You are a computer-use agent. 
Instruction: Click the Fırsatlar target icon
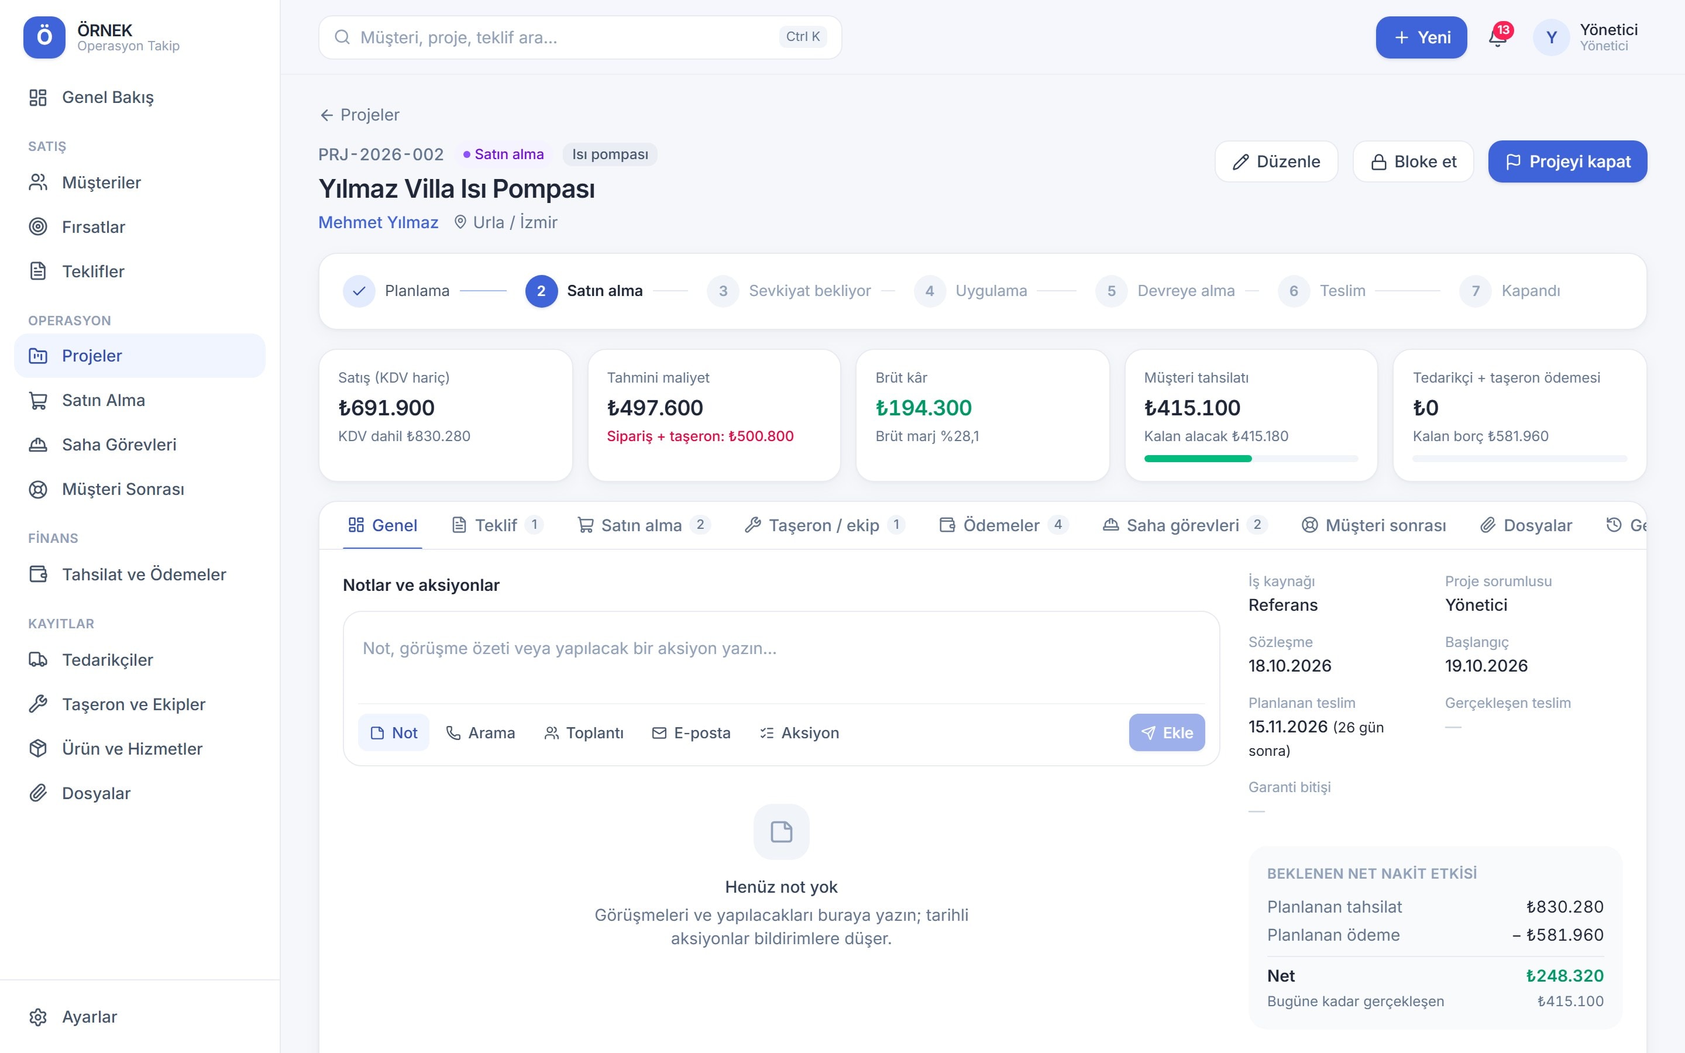pyautogui.click(x=38, y=227)
